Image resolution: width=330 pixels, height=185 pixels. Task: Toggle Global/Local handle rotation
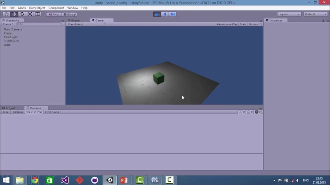[x=70, y=14]
